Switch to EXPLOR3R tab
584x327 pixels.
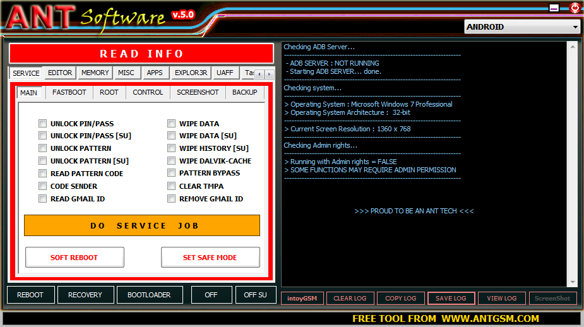[191, 73]
